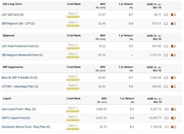Download the PDF for SBI Magnum Balanced Fund

pyautogui.click(x=173, y=55)
